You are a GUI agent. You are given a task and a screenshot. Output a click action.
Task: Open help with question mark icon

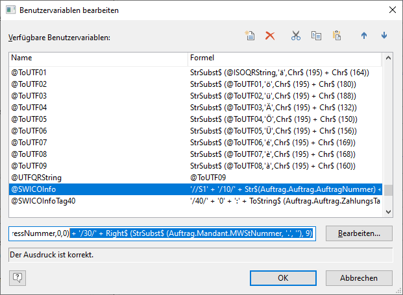[x=18, y=277]
